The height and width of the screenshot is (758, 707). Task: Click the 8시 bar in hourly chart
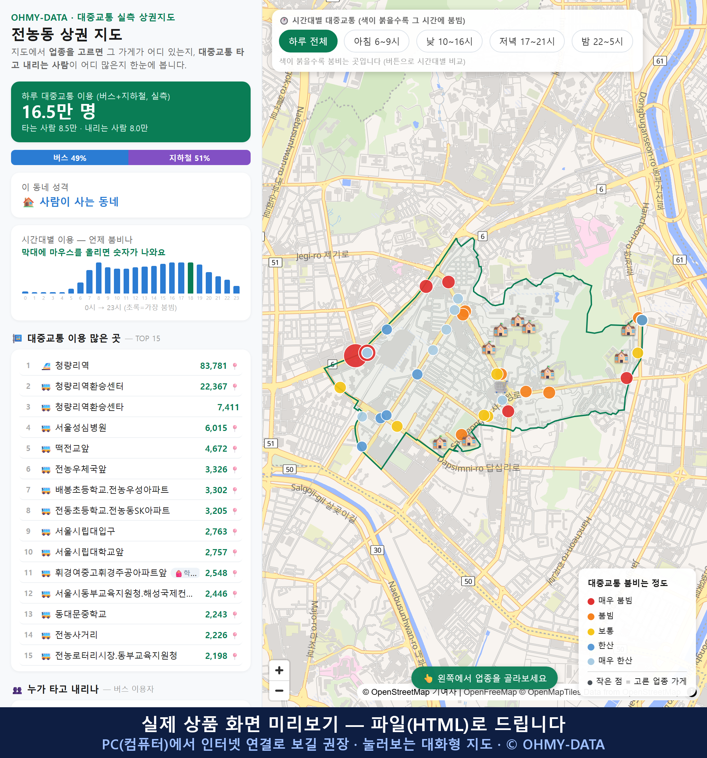99,278
